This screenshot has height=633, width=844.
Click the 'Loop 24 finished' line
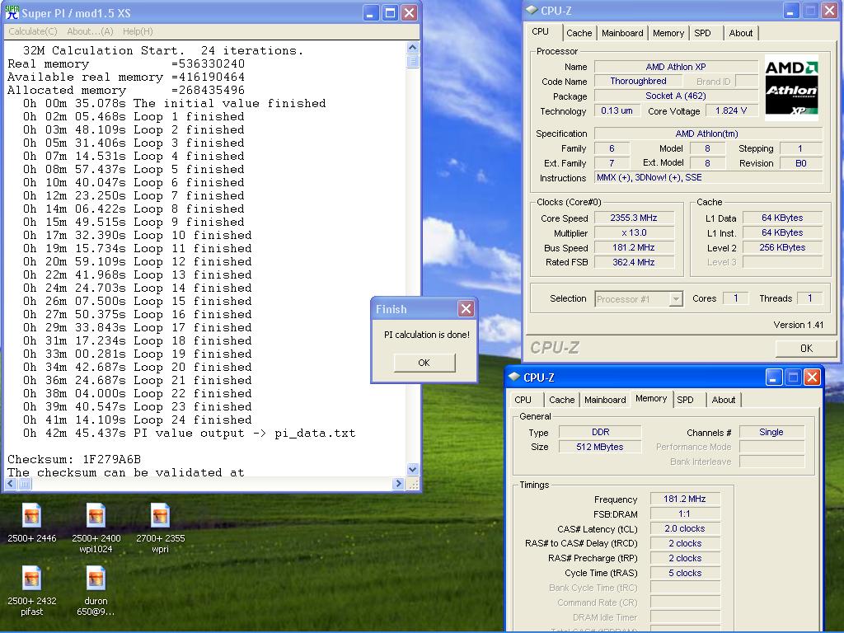(137, 420)
